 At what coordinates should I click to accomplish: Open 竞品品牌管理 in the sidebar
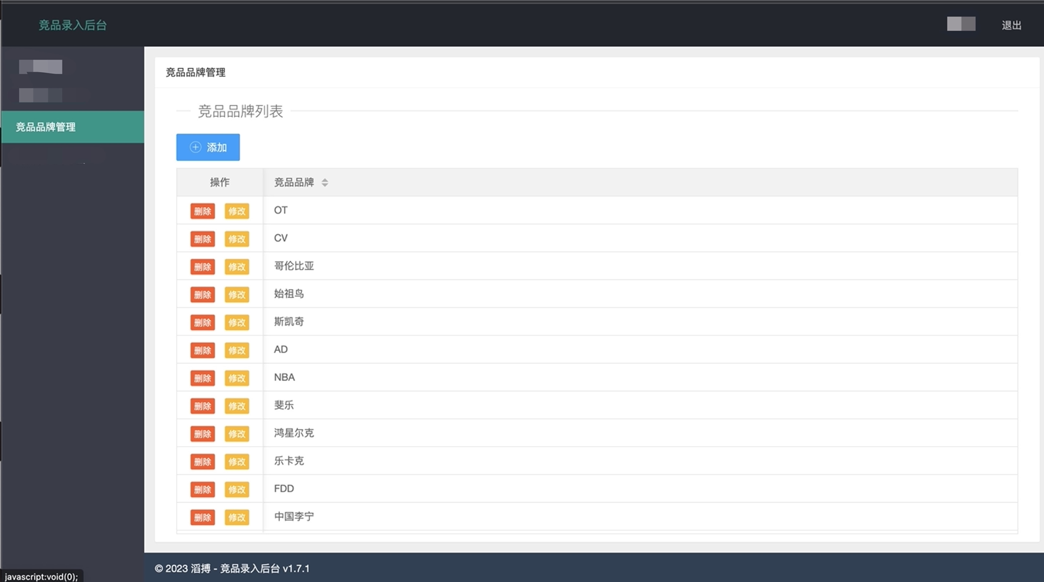point(73,127)
